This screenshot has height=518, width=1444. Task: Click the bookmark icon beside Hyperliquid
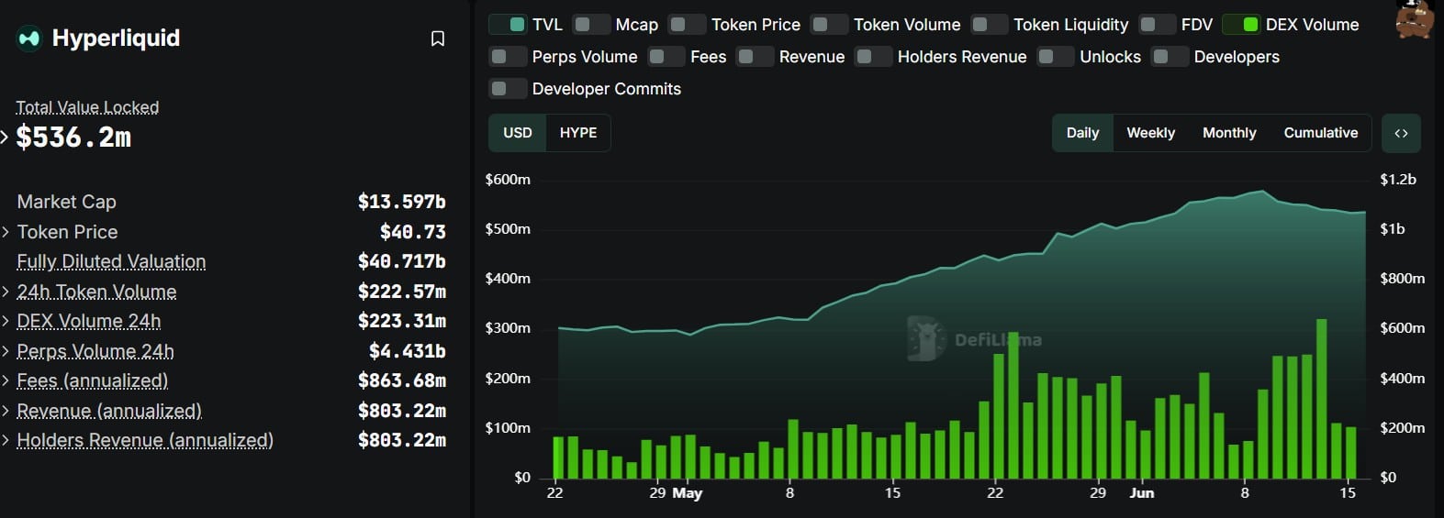point(438,39)
